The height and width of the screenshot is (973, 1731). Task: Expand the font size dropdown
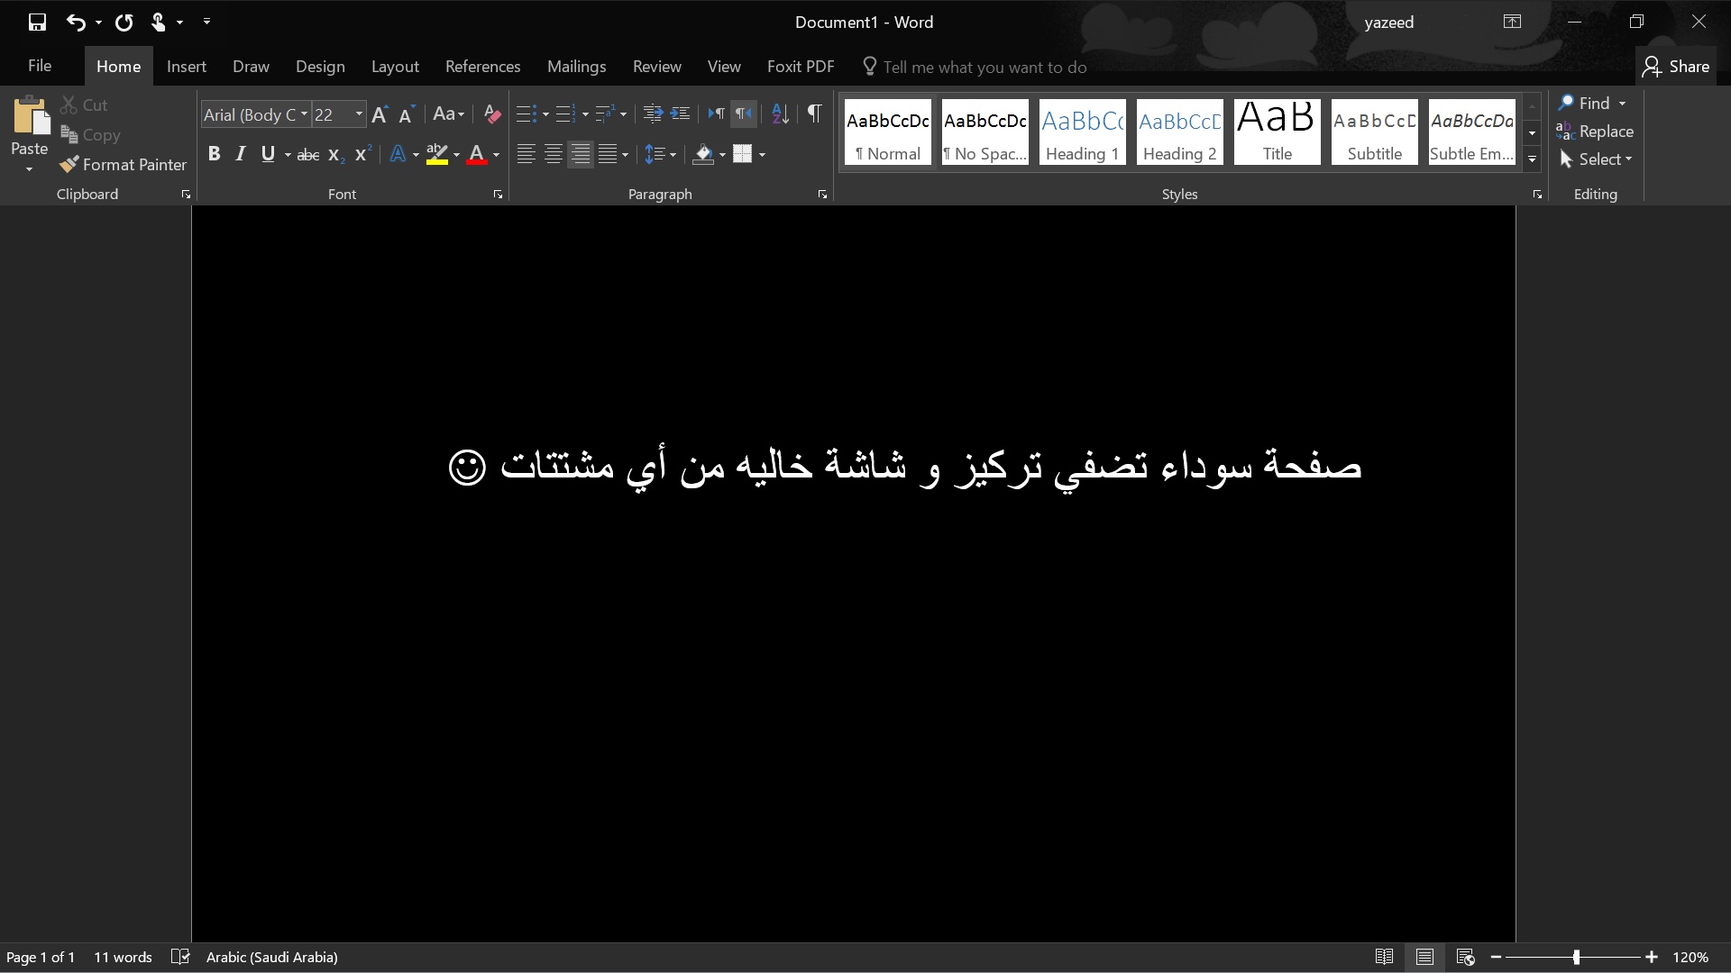coord(359,114)
